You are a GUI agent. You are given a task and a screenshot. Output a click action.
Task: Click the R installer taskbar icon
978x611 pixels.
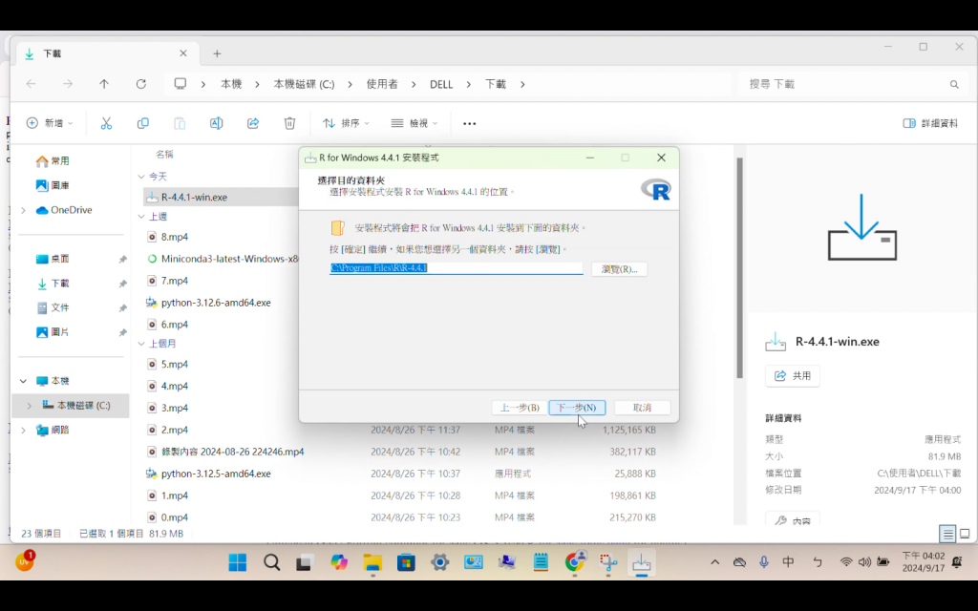(641, 562)
